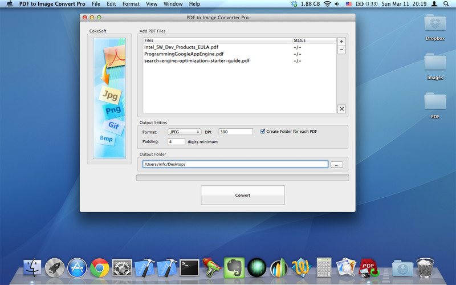Toggle the Create Folder for each PDF checkbox
Viewport: 456px width, 285px height.
coord(262,131)
